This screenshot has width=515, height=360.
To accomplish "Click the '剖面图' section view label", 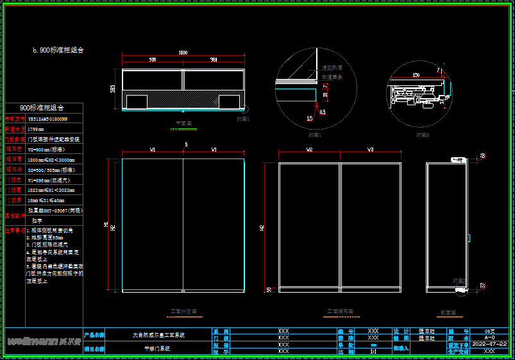I will [x=448, y=313].
